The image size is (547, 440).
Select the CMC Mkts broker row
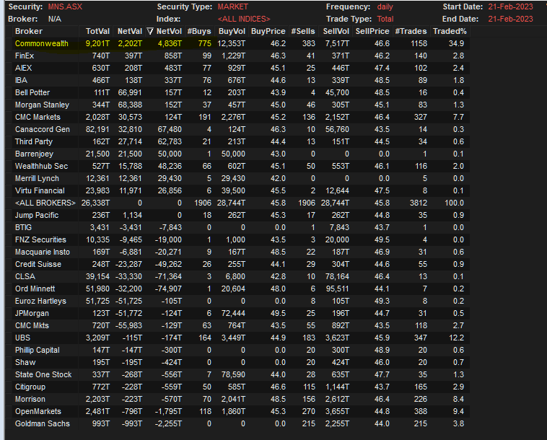click(x=241, y=325)
